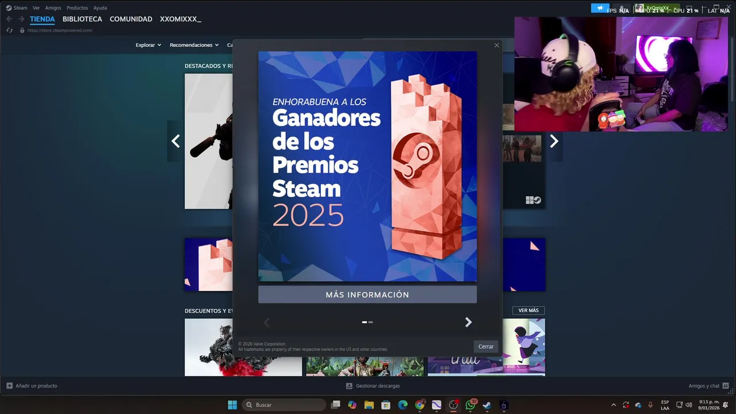Switch to the COMUNIDAD tab
This screenshot has height=414, width=736.
pyautogui.click(x=131, y=19)
